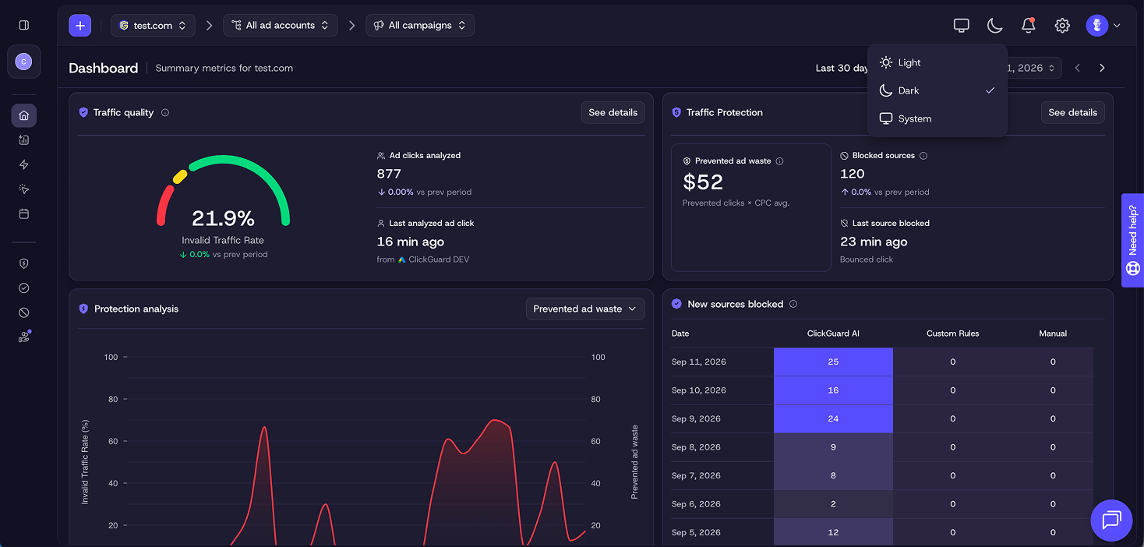The width and height of the screenshot is (1144, 547).
Task: Click the monitor display icon in header
Action: click(x=962, y=26)
